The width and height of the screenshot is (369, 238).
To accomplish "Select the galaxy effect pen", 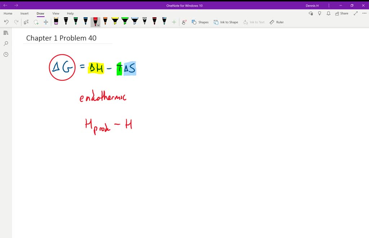I will (x=164, y=21).
